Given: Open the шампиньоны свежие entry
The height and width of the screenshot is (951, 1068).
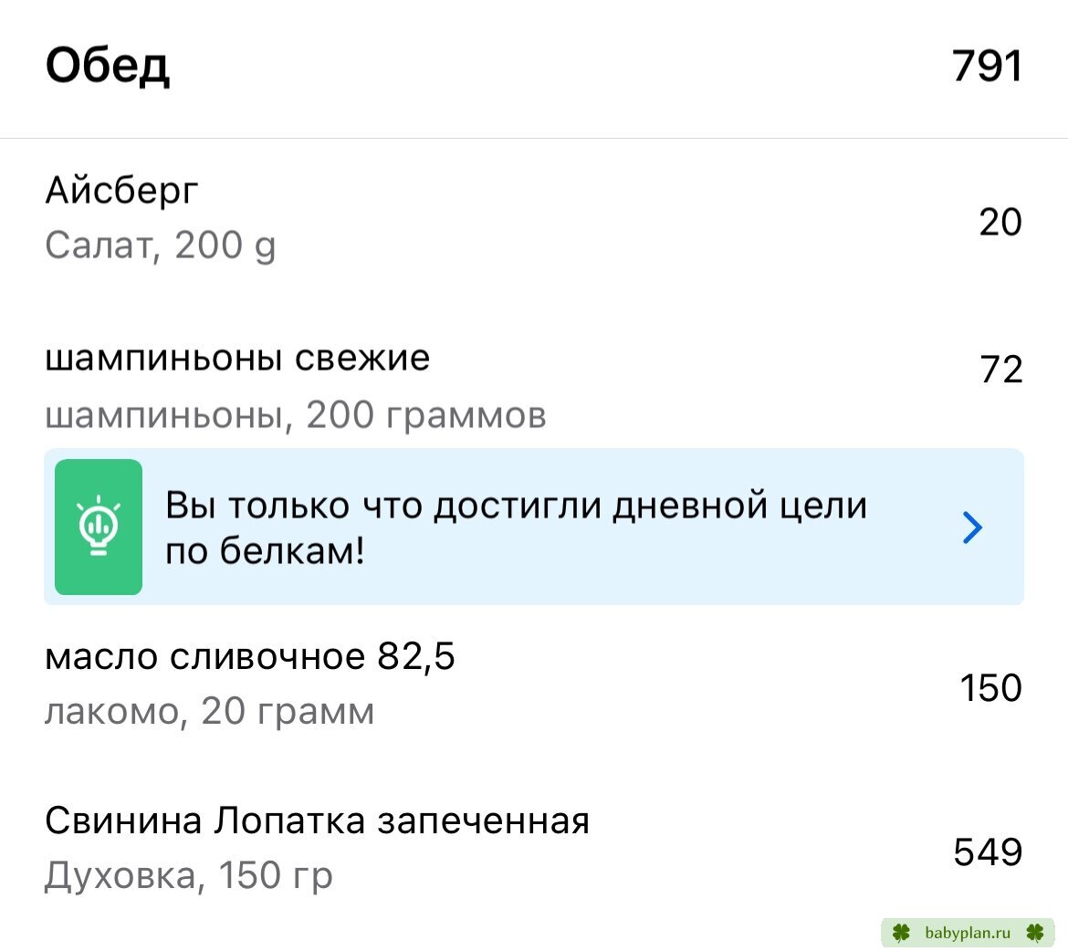Looking at the screenshot, I should tap(534, 385).
